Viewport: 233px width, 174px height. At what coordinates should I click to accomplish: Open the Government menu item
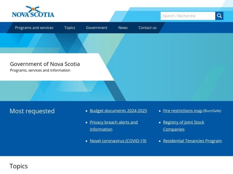[97, 28]
